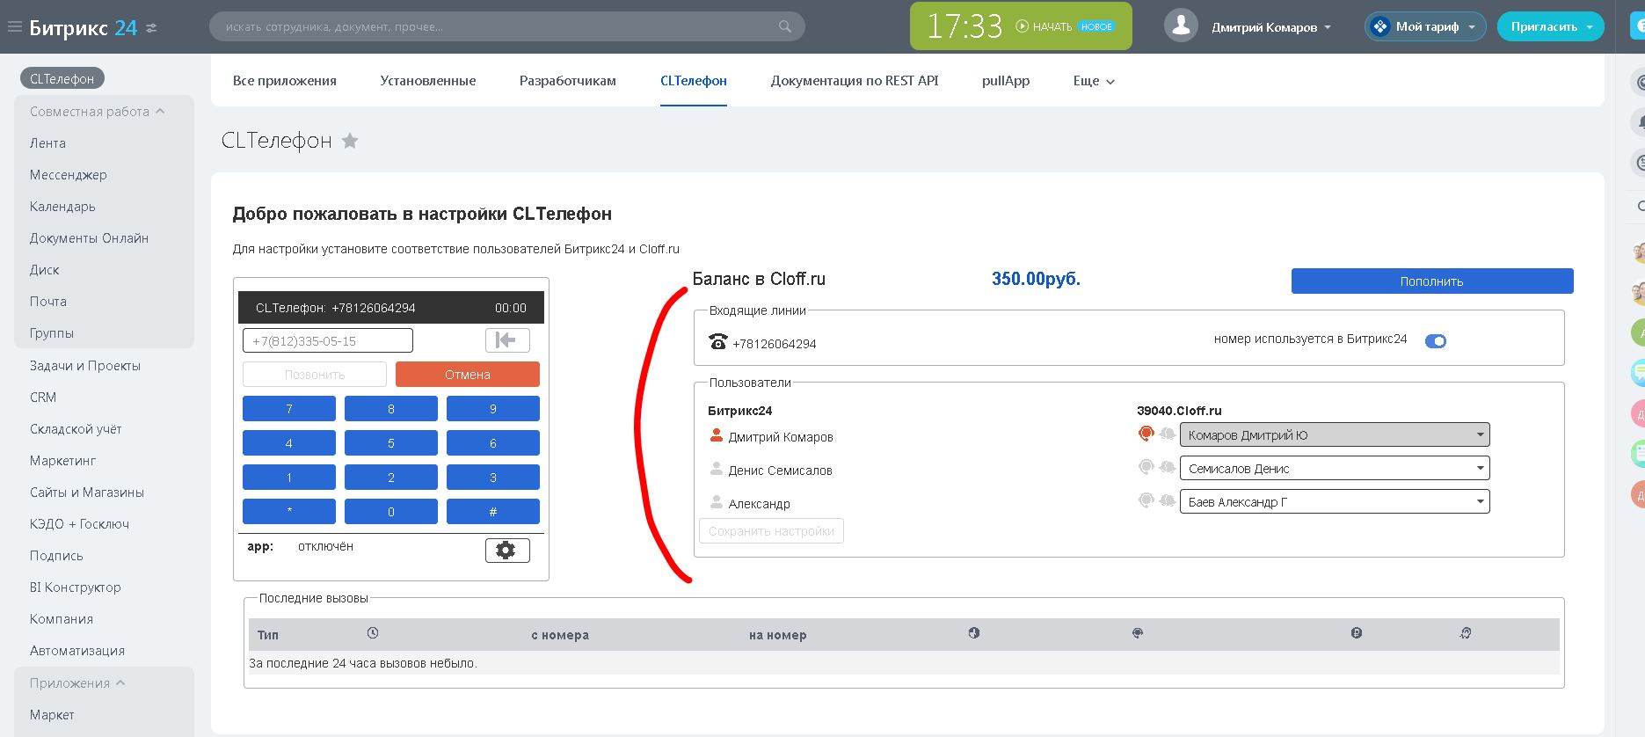Click the globe column icon in calls table

(x=974, y=633)
